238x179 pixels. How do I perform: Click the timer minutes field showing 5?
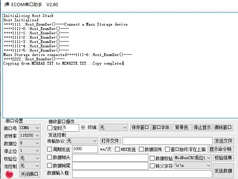pos(71,128)
